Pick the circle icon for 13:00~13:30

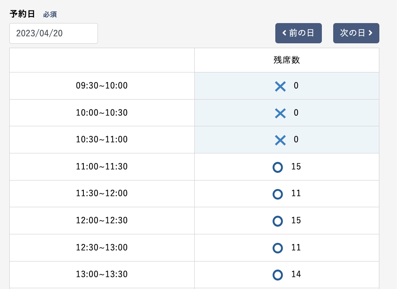point(278,275)
